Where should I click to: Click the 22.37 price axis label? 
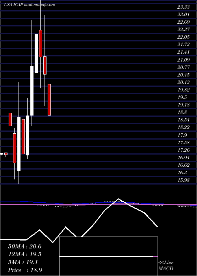coord(184,30)
